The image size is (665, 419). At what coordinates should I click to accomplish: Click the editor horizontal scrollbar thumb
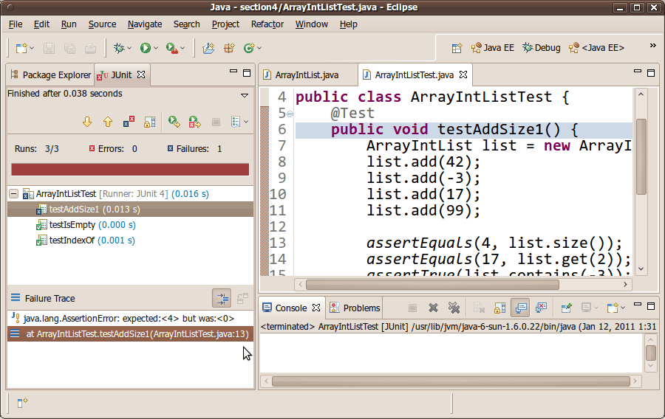[432, 285]
